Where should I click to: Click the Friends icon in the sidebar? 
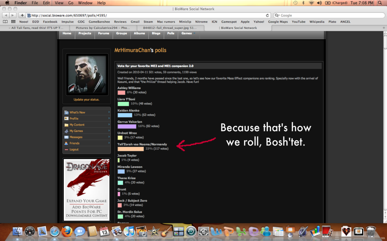coord(66,143)
